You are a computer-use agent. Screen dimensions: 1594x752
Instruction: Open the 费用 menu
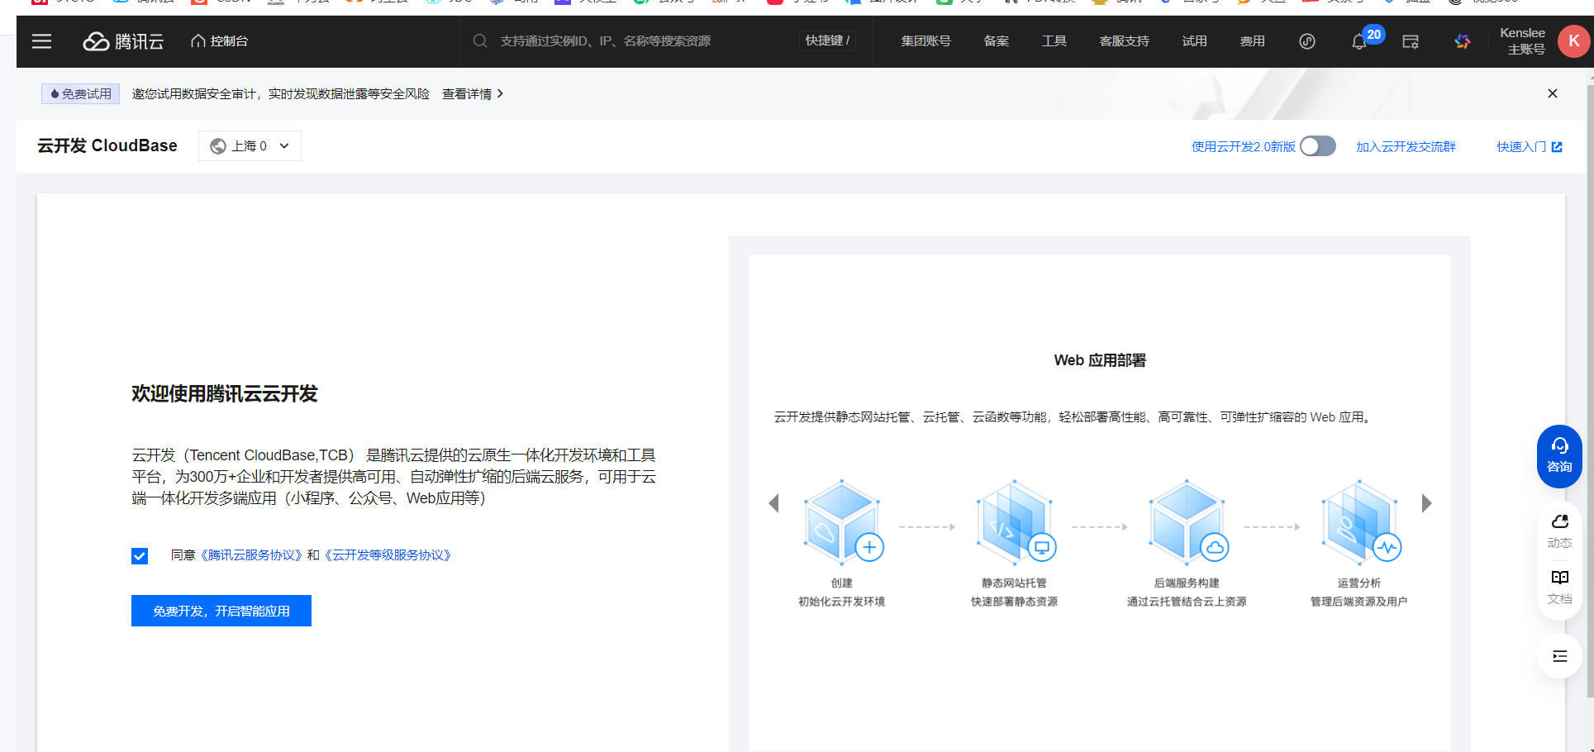point(1252,40)
